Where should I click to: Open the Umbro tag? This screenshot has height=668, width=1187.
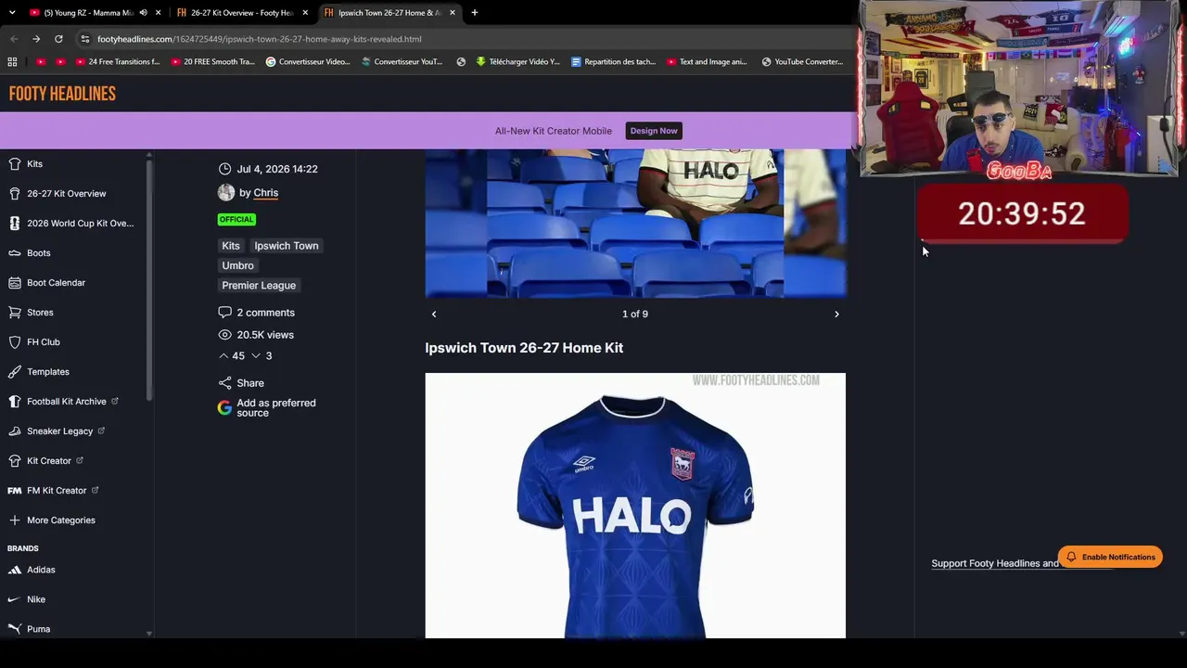click(237, 265)
